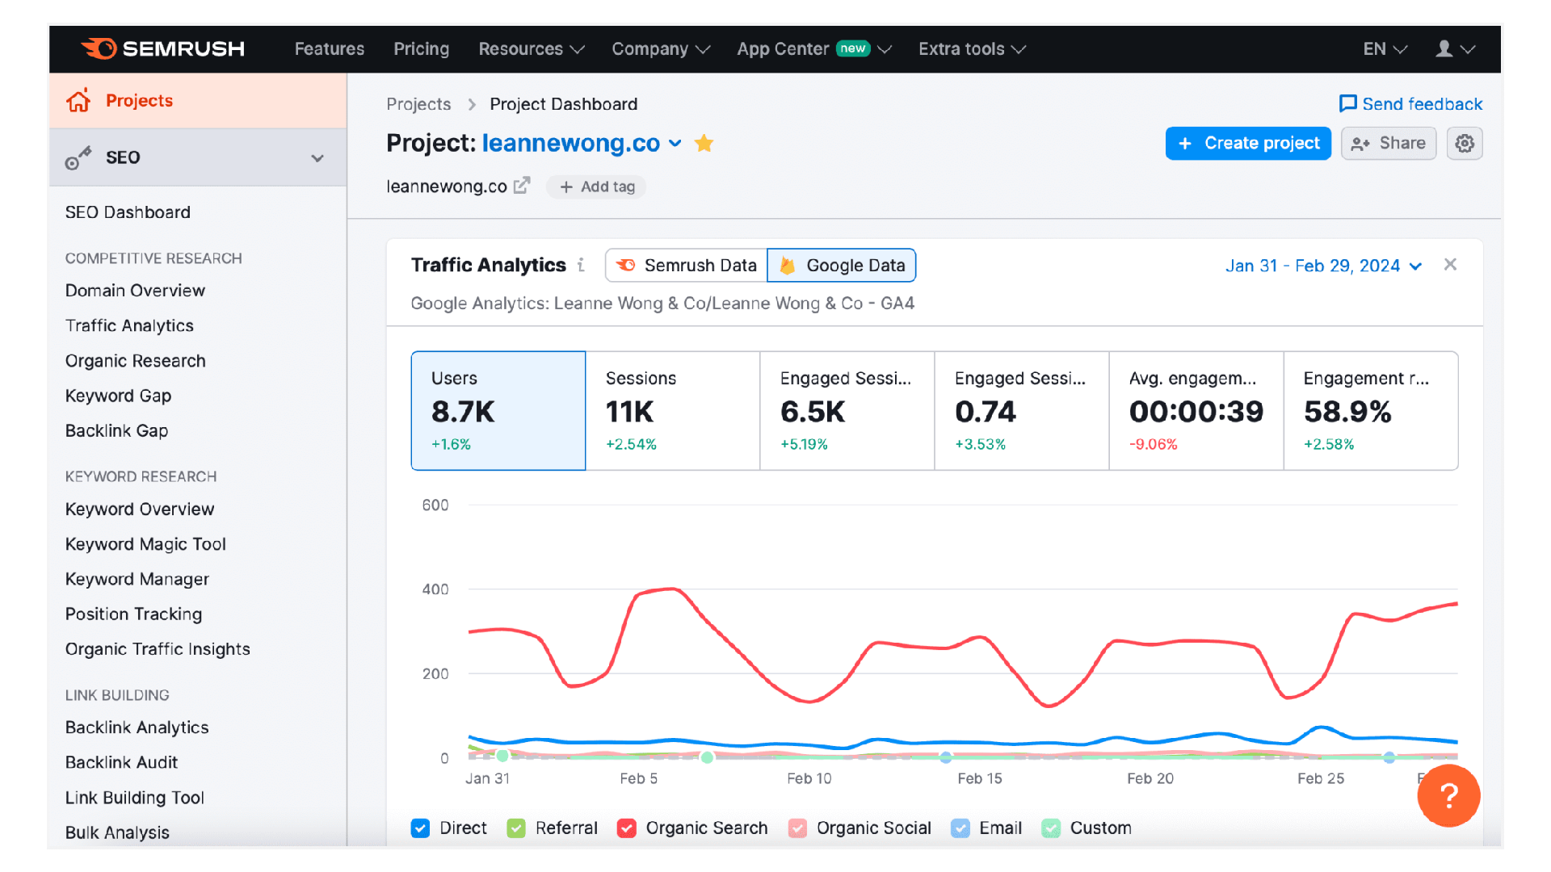Switch to Semrush Data source

[x=686, y=265]
